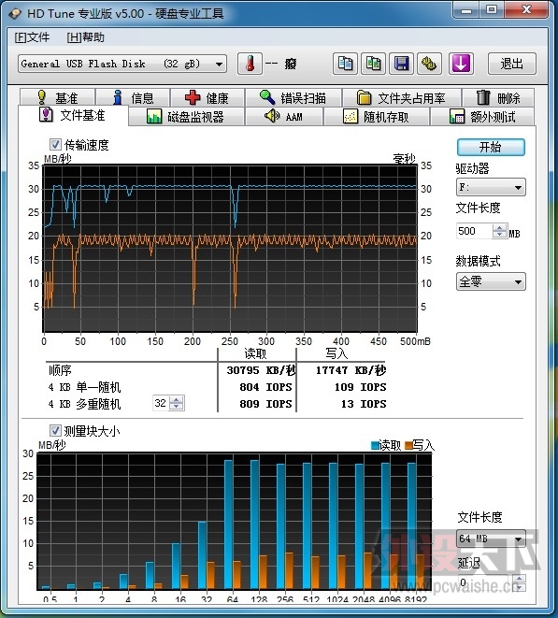The image size is (558, 618).
Task: Toggle the 传输速度 transfer speed checkbox
Action: tap(55, 145)
